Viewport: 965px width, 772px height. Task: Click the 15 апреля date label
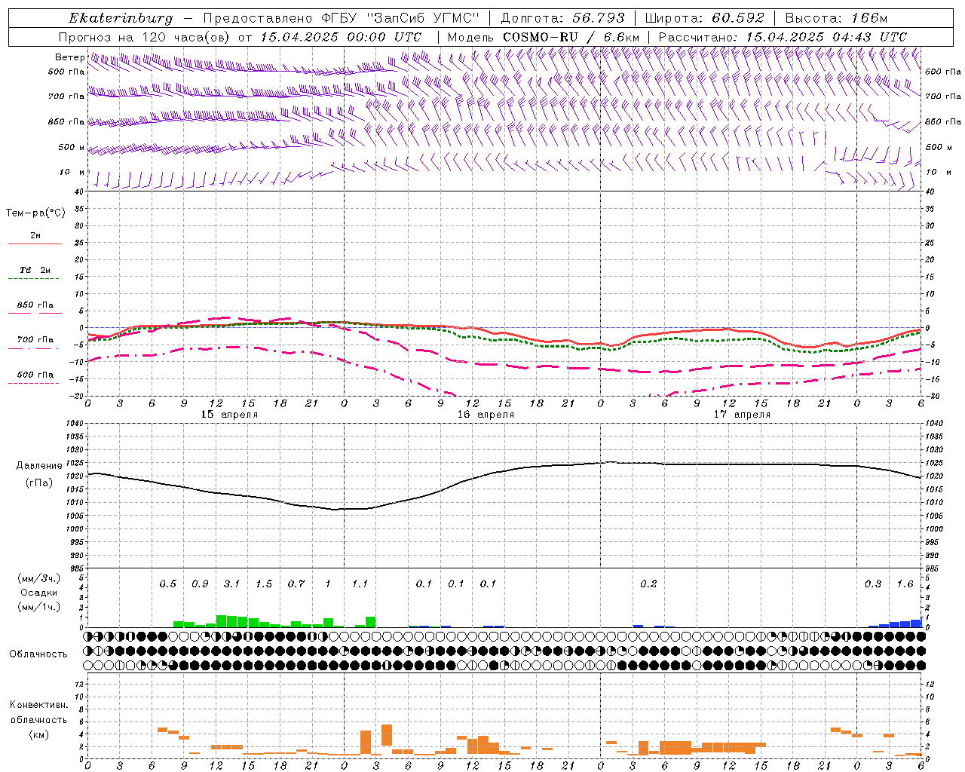tap(229, 415)
